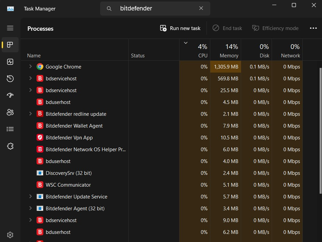Click Run new task
322x242 pixels.
click(180, 28)
